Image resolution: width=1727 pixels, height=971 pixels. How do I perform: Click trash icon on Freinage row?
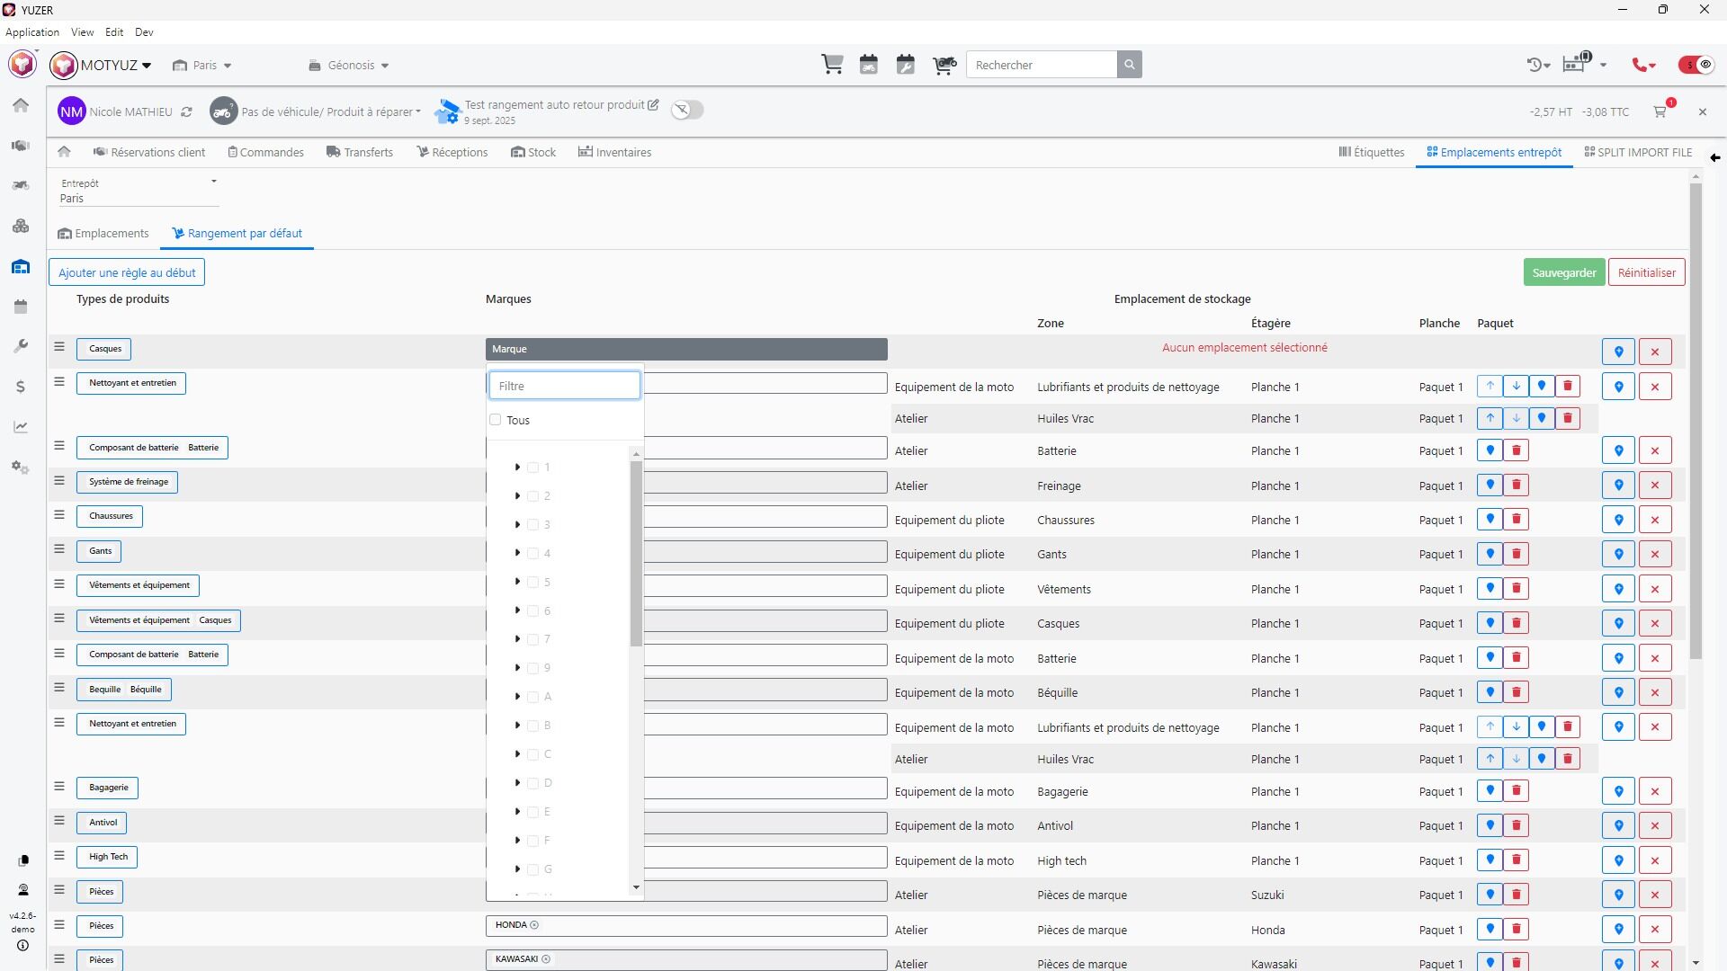(x=1517, y=485)
